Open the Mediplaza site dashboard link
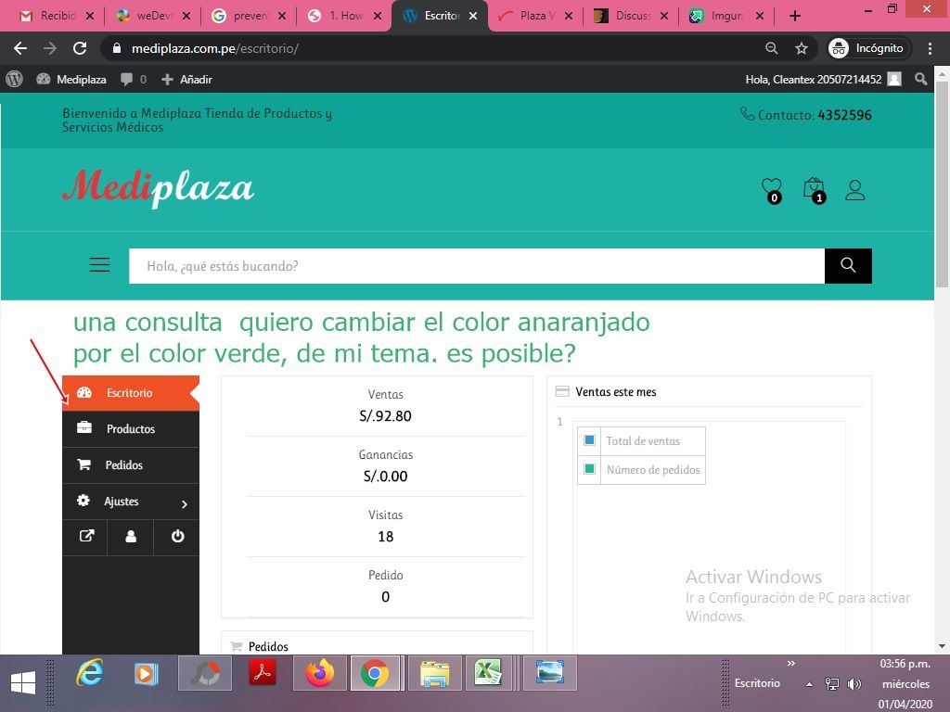This screenshot has width=950, height=712. (71, 80)
